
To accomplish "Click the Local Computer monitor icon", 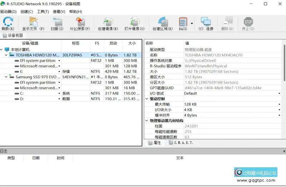I will (7, 49).
